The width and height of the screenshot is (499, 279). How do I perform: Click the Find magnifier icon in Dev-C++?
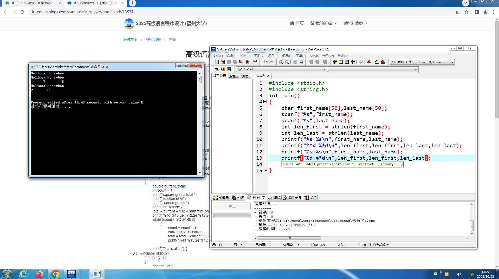pos(281,62)
